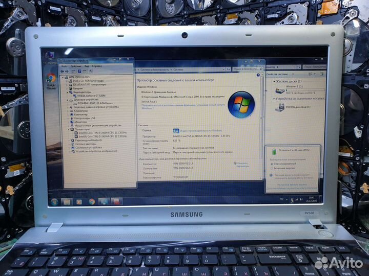The image size is (369, 276).
Task: Click the control panel search field
Action: [248, 69]
